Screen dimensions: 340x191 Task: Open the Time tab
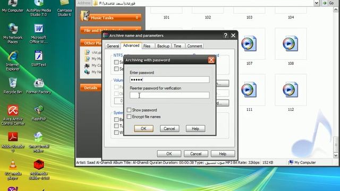point(177,46)
